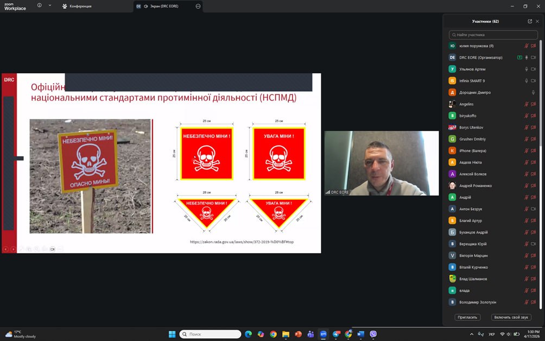Close the participants panel
The image size is (545, 341).
537,21
